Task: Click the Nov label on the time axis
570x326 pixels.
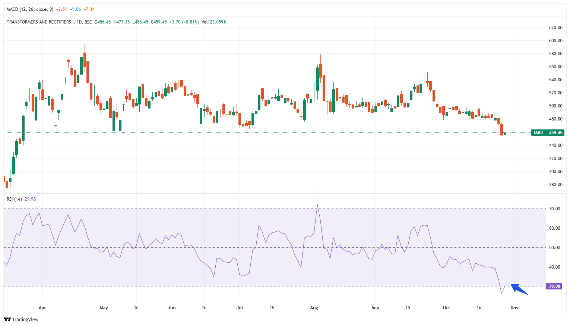Action: pos(514,308)
